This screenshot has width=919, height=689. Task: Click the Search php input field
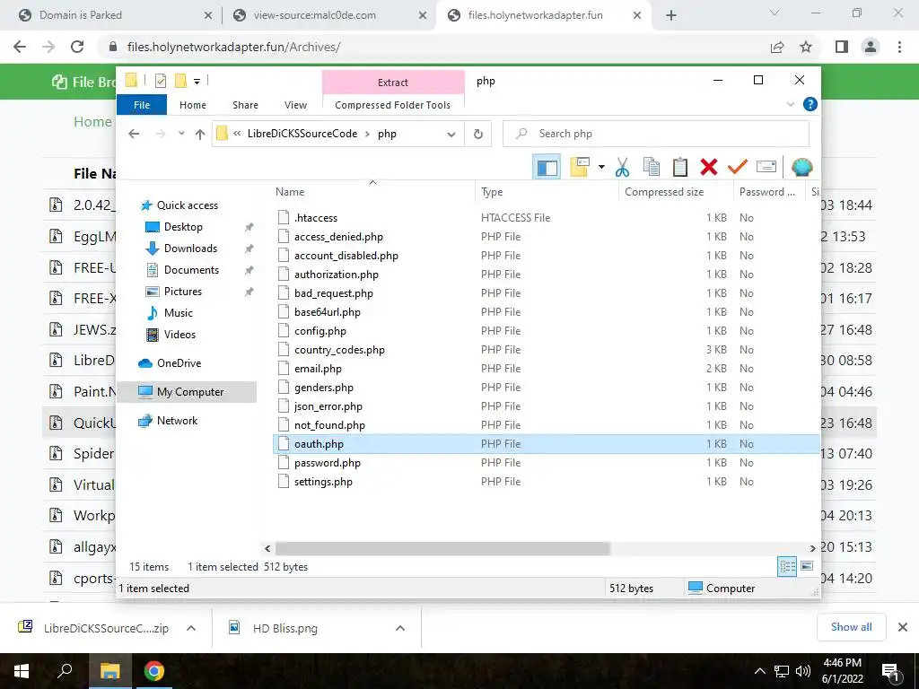pyautogui.click(x=656, y=135)
